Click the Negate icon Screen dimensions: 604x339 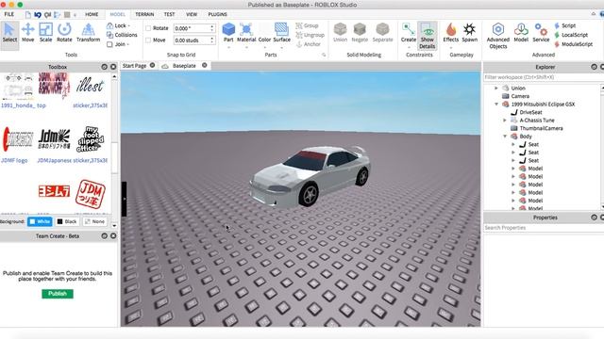[360, 33]
